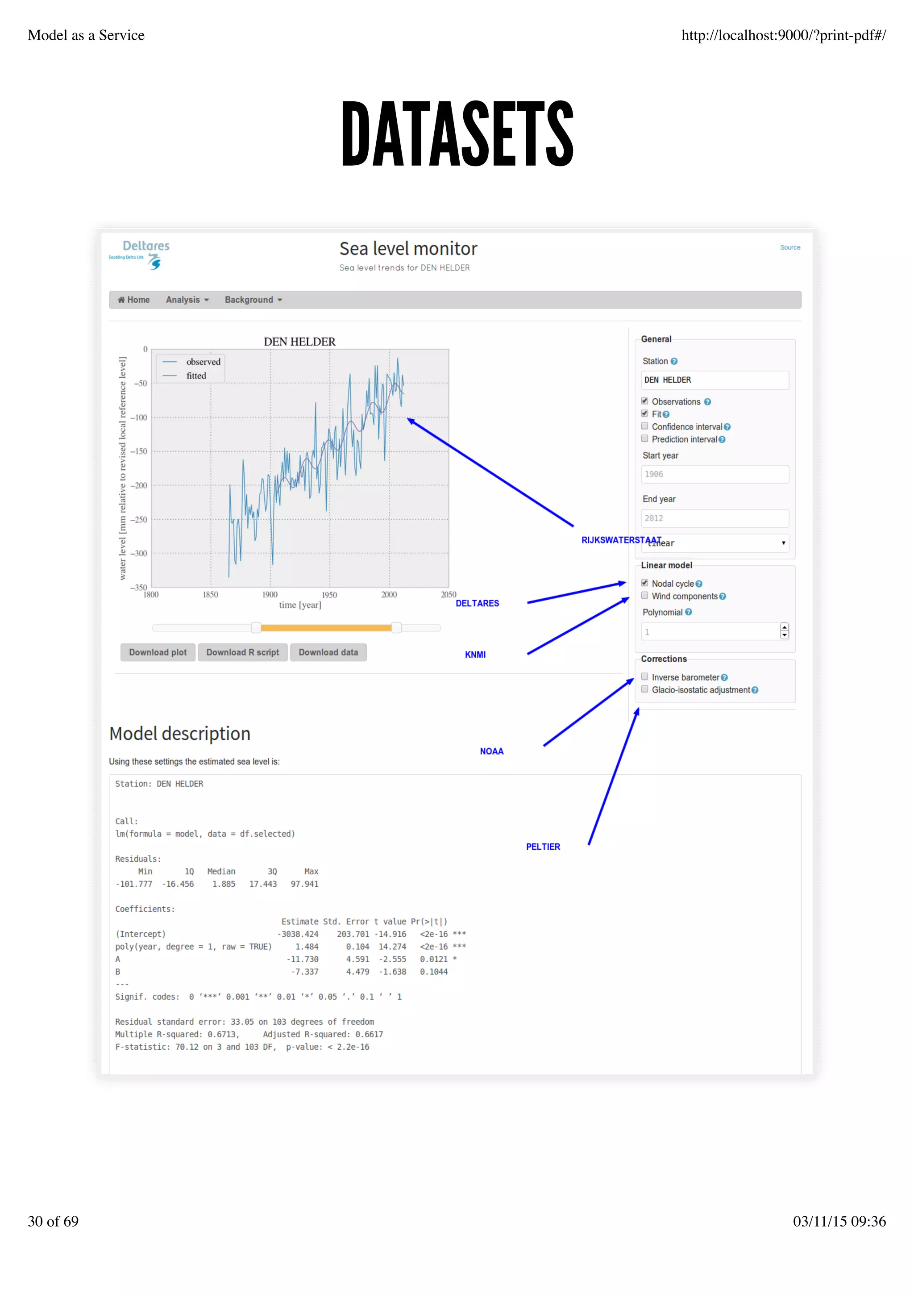The width and height of the screenshot is (914, 1294).
Task: Click the Download data button
Action: tap(328, 652)
